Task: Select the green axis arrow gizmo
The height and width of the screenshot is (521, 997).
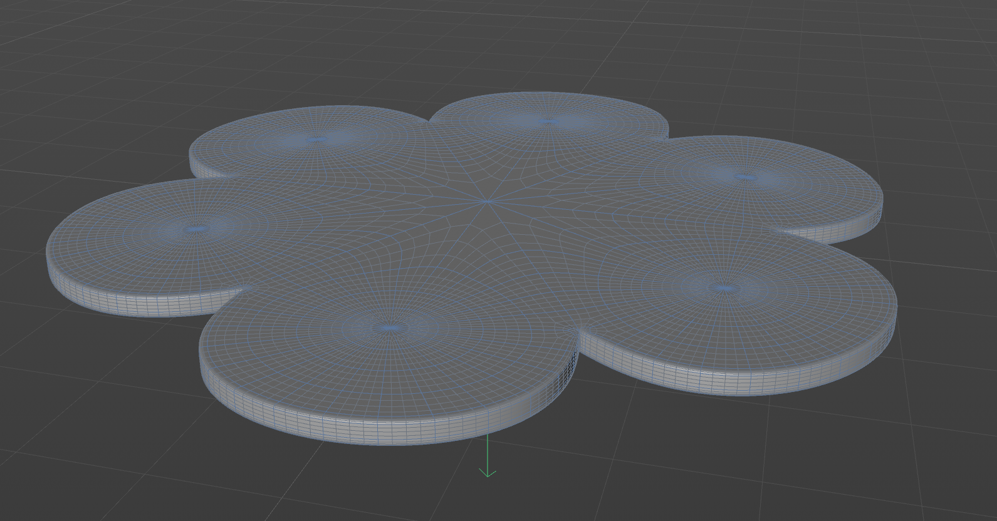Action: click(x=488, y=455)
